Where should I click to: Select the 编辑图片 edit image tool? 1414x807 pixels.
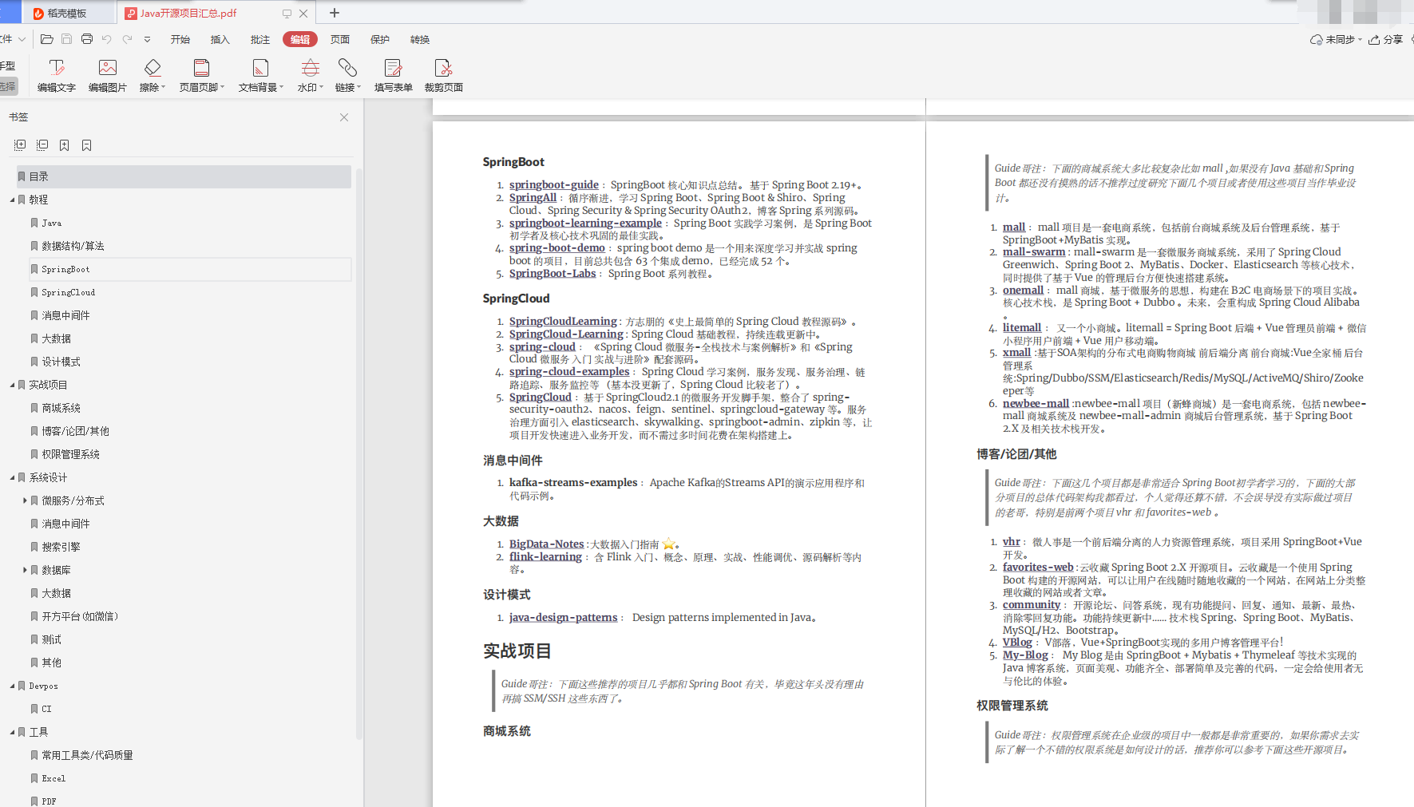click(107, 76)
